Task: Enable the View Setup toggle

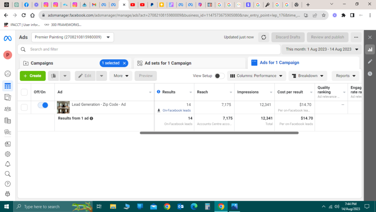Action: [219, 76]
